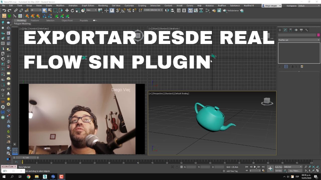
Task: Open the Graph Editors menu
Action: pos(88,5)
